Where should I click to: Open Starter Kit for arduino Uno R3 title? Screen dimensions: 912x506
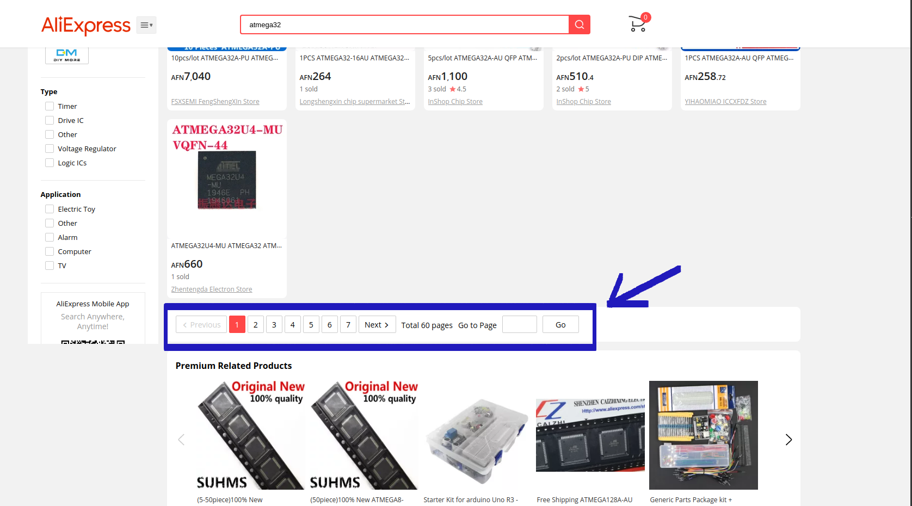click(x=471, y=500)
